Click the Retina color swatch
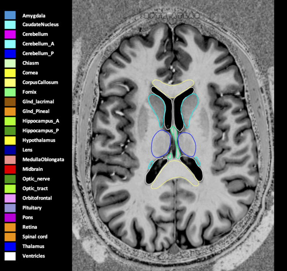This screenshot has height=271, width=287. [x=10, y=227]
